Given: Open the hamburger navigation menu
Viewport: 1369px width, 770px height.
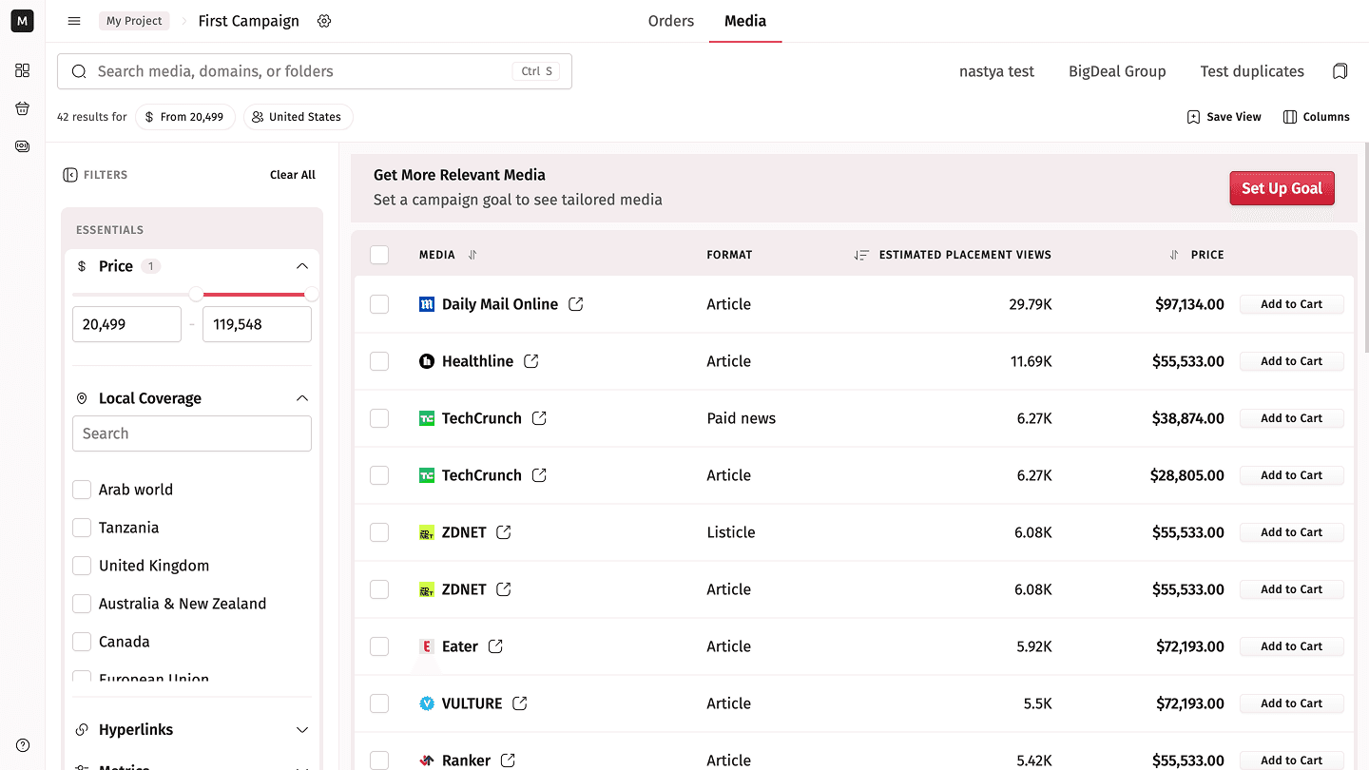Looking at the screenshot, I should 75,21.
